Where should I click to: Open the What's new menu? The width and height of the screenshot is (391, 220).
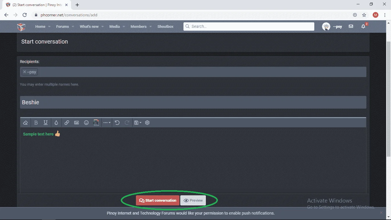tap(89, 26)
